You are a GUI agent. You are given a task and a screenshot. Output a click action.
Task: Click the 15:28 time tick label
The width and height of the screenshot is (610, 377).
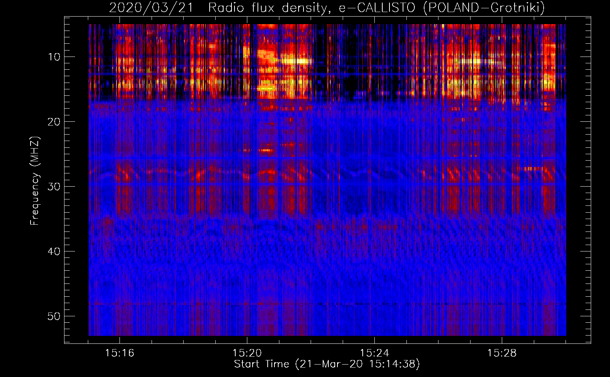[x=502, y=353]
